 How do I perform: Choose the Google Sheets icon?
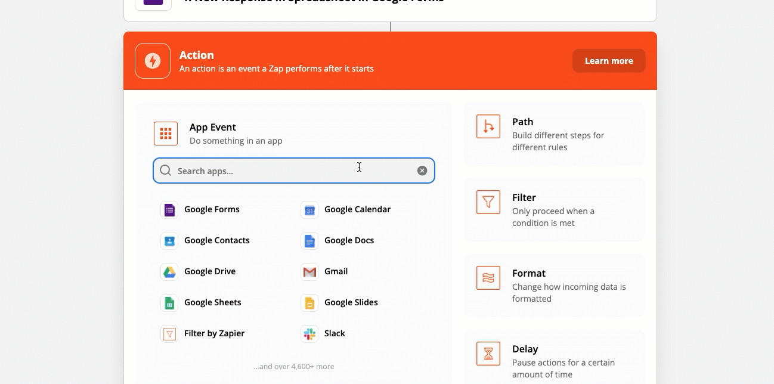point(169,303)
